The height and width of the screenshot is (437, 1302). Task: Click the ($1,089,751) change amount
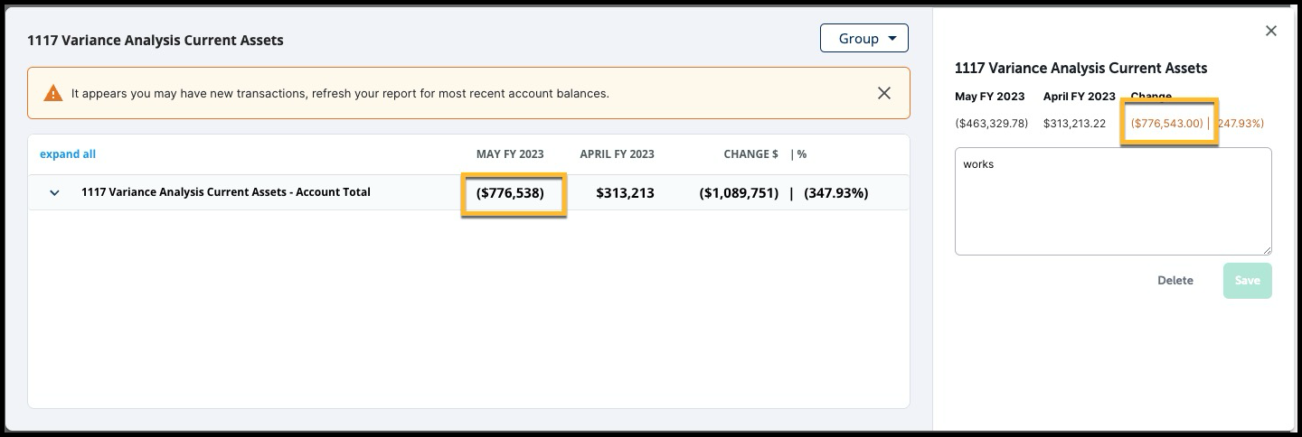(739, 193)
